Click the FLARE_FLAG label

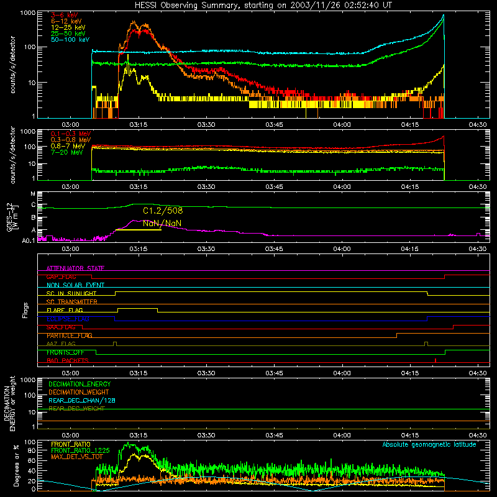[x=65, y=310]
